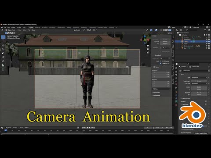Viewport: 211px width, 158px height.
Task: Switch to the Animation workspace tab
Action: point(76,28)
